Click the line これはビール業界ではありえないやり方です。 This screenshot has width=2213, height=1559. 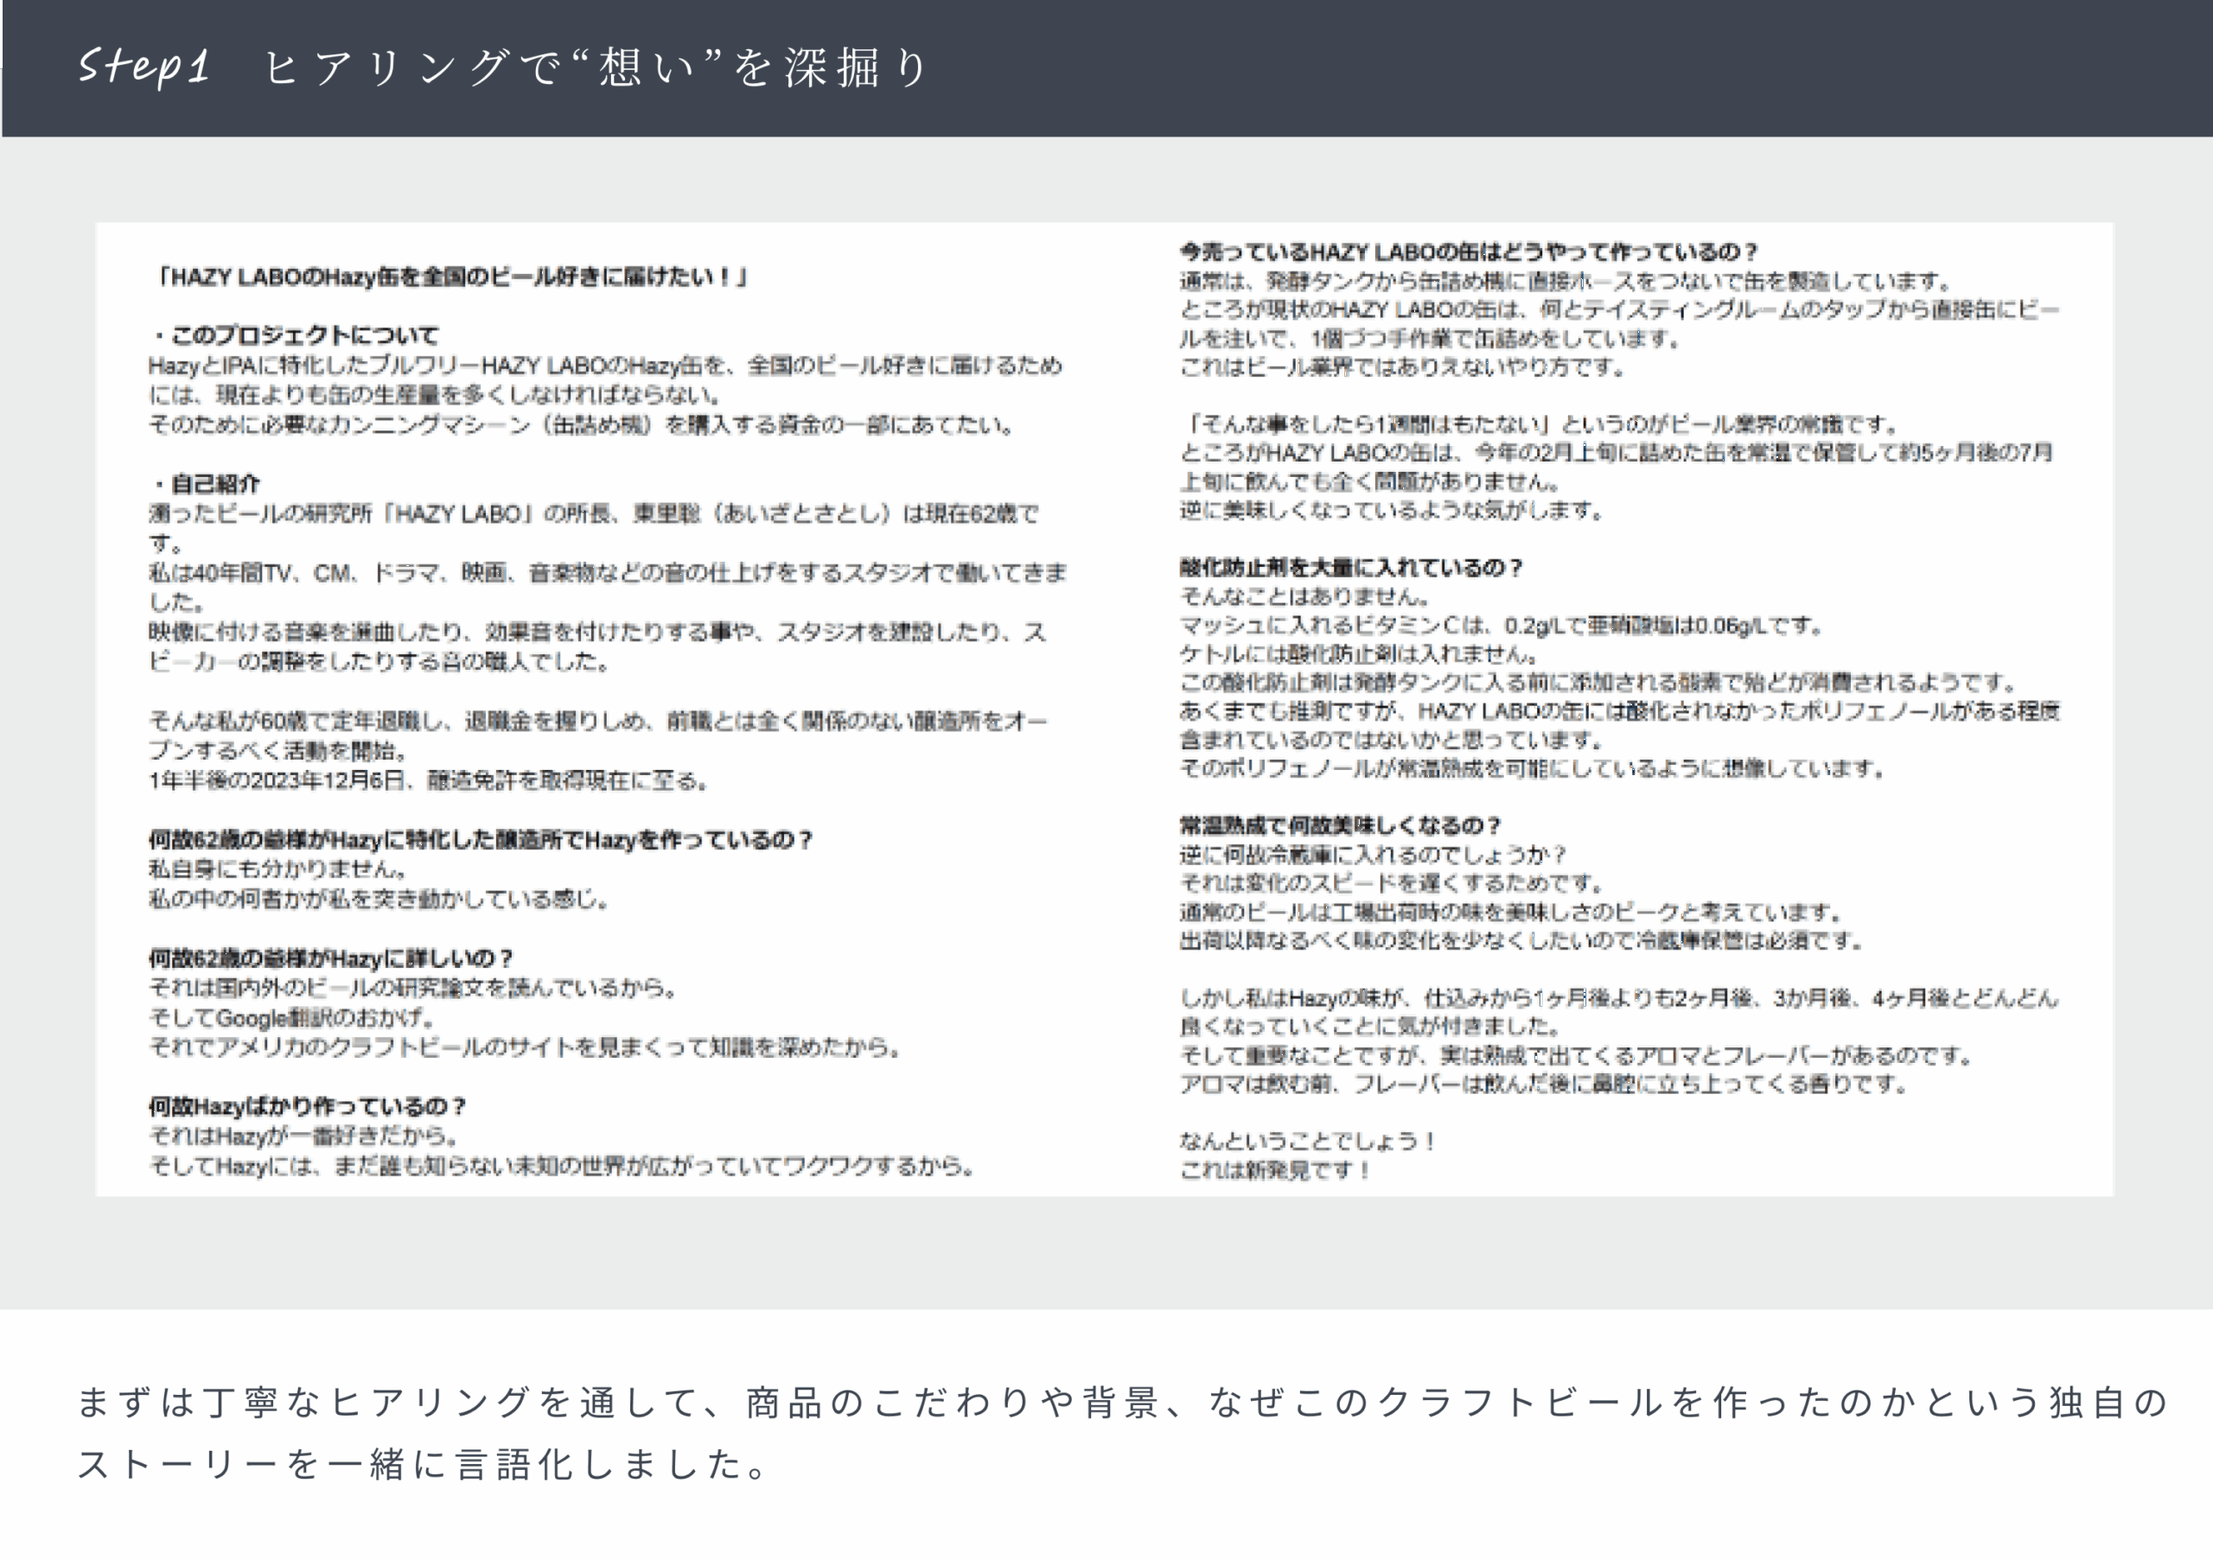click(1403, 367)
